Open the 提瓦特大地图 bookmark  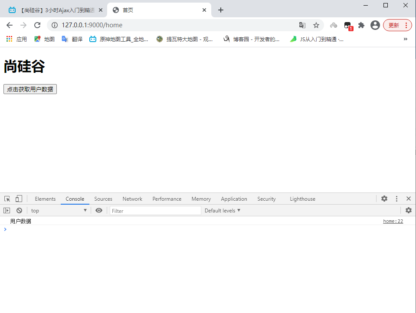pyautogui.click(x=184, y=39)
